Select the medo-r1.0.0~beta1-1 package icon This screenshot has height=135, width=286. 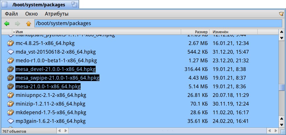(x=11, y=60)
